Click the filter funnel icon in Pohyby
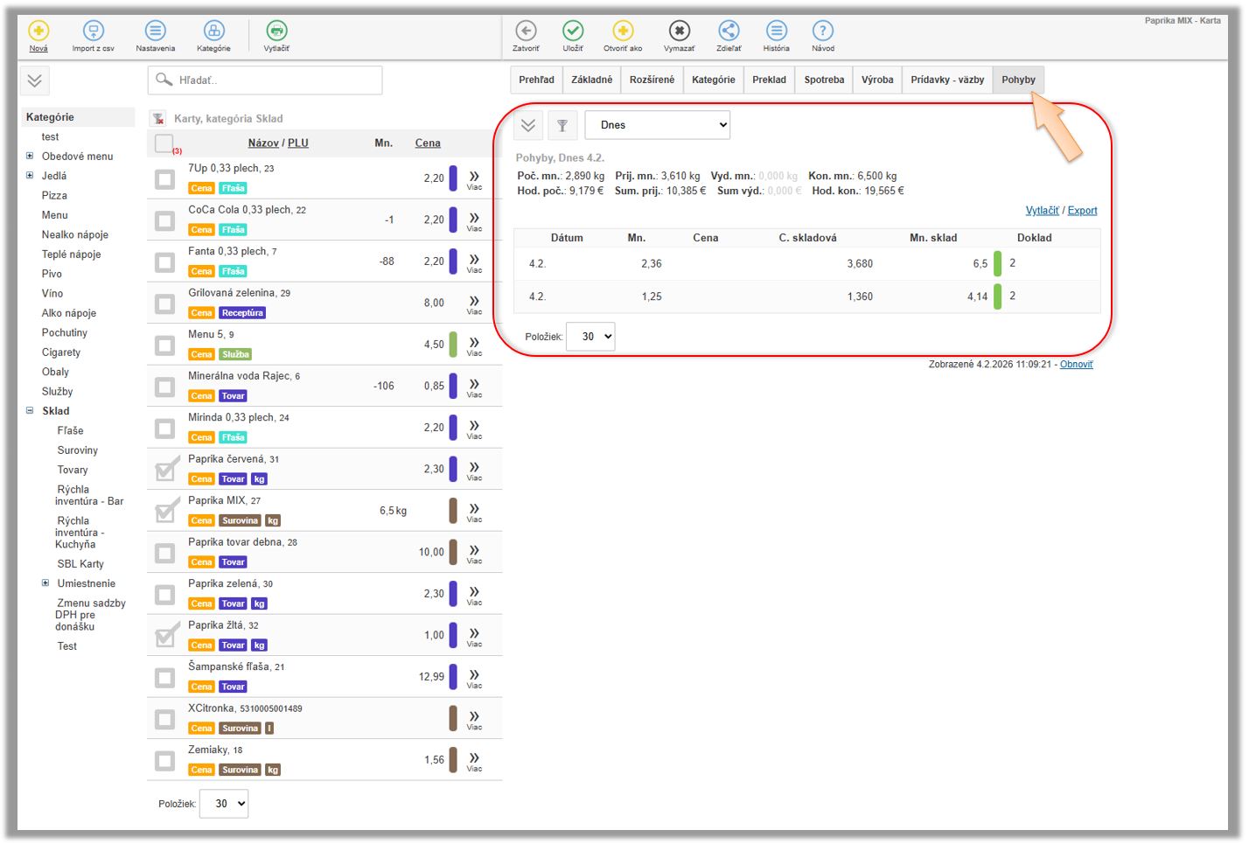Image resolution: width=1249 pixels, height=844 pixels. click(562, 126)
